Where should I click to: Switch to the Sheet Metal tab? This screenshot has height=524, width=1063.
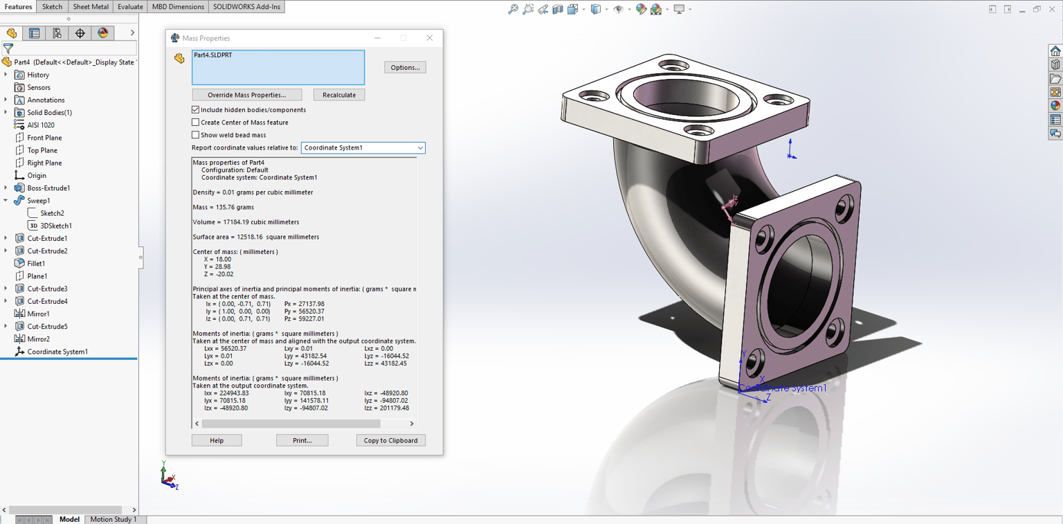91,7
